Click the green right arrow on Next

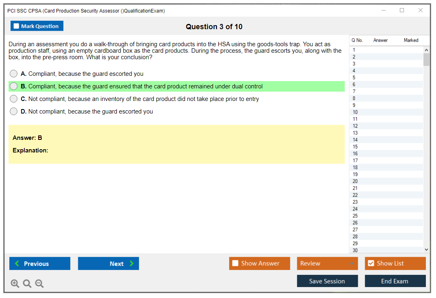132,264
